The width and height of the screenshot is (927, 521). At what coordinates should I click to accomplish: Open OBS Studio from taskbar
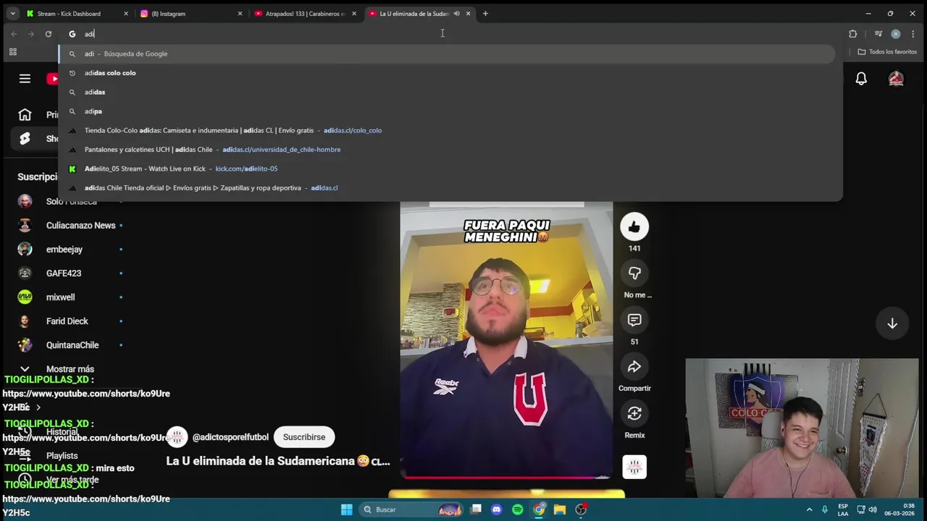(x=581, y=509)
